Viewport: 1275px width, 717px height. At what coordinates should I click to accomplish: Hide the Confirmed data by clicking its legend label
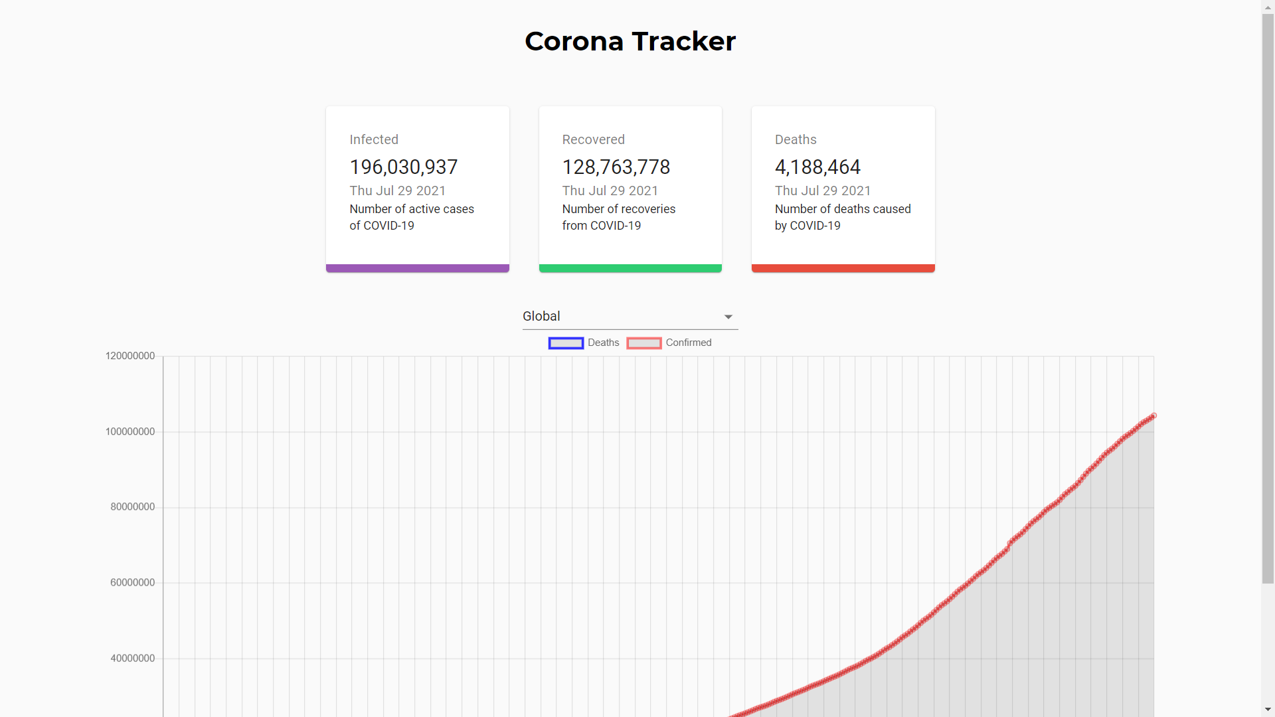pyautogui.click(x=689, y=343)
